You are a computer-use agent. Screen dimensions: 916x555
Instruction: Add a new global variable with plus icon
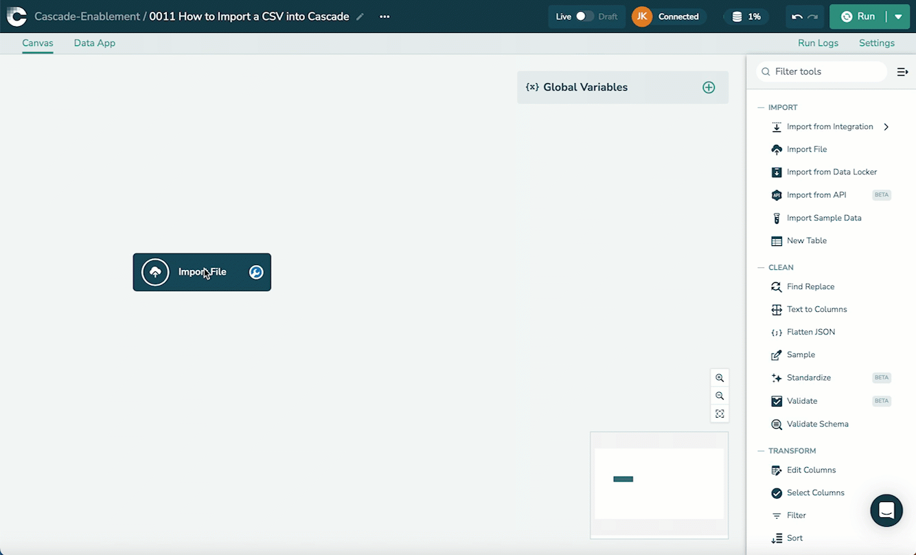click(709, 87)
